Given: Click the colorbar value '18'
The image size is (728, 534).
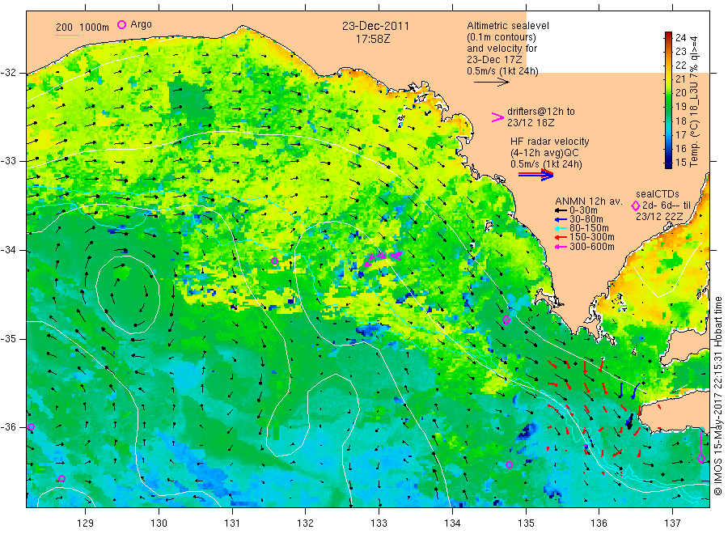Looking at the screenshot, I should tap(680, 121).
